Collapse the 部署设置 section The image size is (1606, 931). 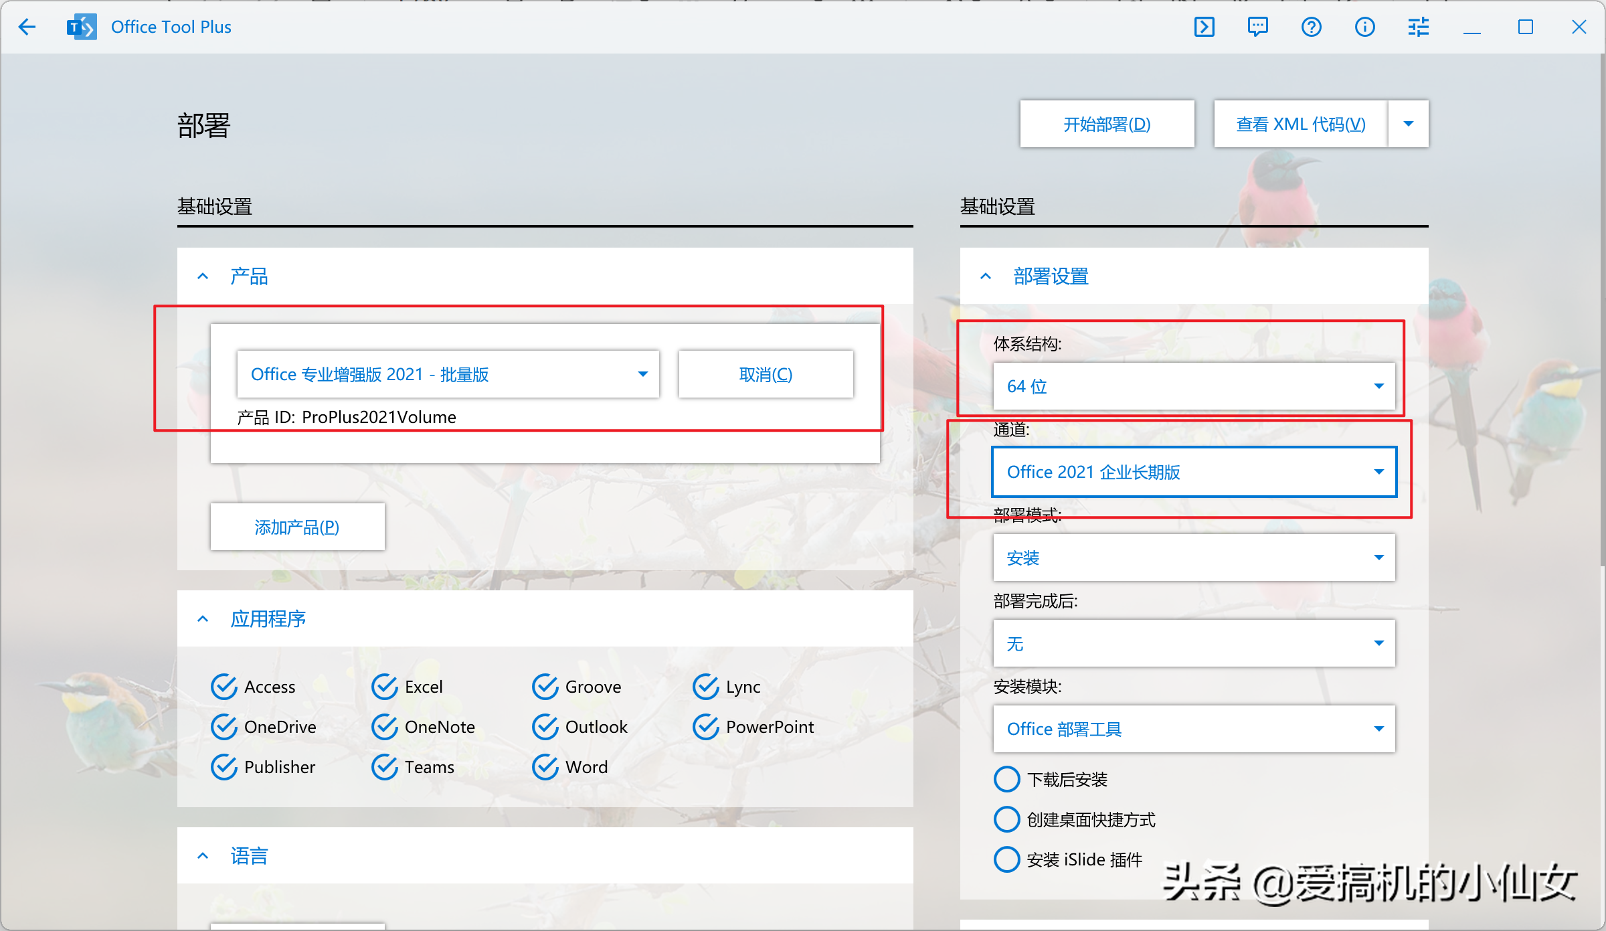(x=986, y=276)
